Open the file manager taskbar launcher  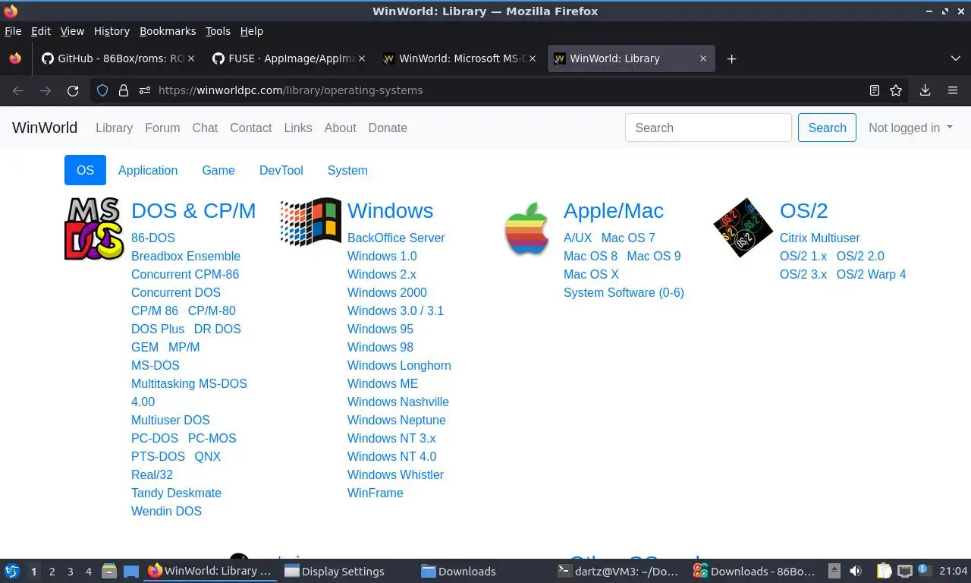[x=108, y=571]
